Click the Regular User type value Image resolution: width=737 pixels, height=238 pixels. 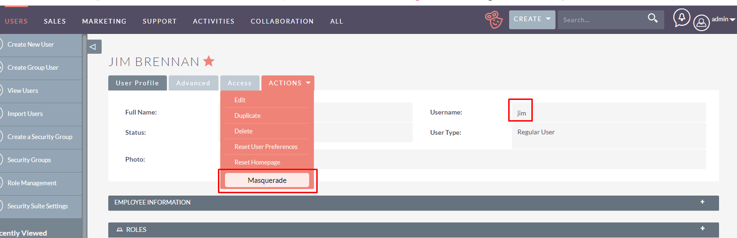[536, 132]
